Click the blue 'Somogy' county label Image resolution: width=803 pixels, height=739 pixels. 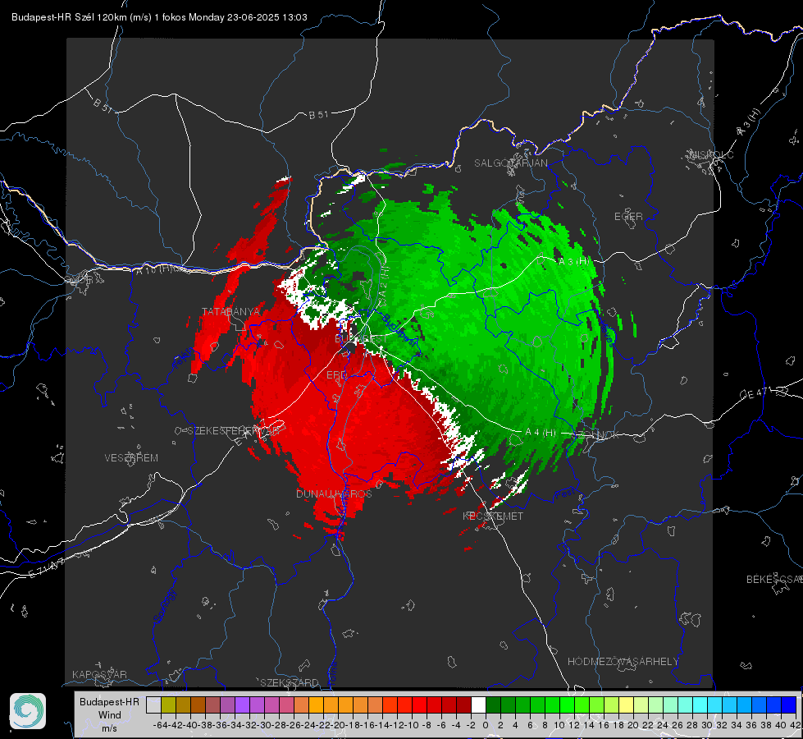click(x=164, y=606)
